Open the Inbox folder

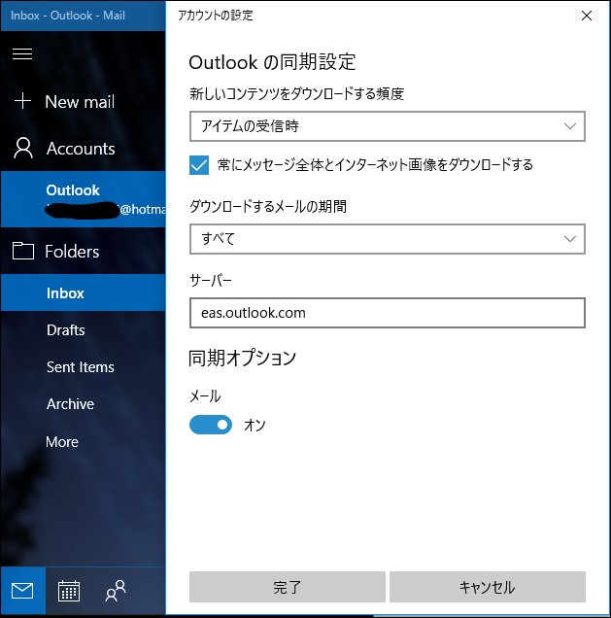(x=84, y=292)
